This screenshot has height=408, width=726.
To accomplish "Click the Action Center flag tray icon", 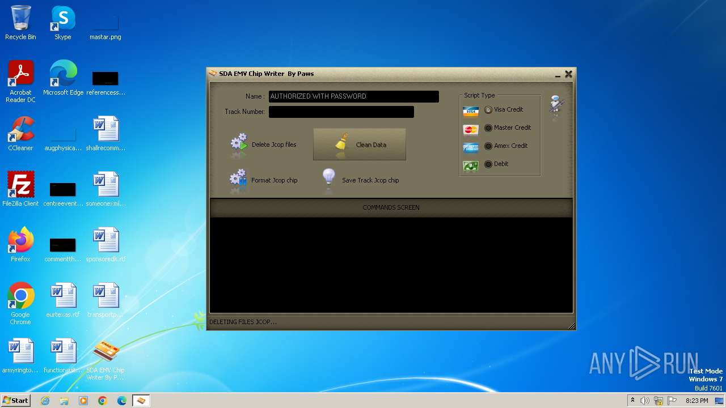I will (x=672, y=401).
